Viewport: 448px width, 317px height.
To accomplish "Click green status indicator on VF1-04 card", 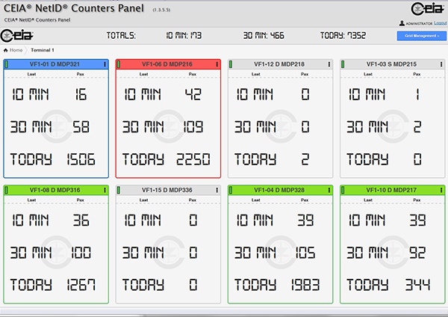I will click(x=231, y=190).
